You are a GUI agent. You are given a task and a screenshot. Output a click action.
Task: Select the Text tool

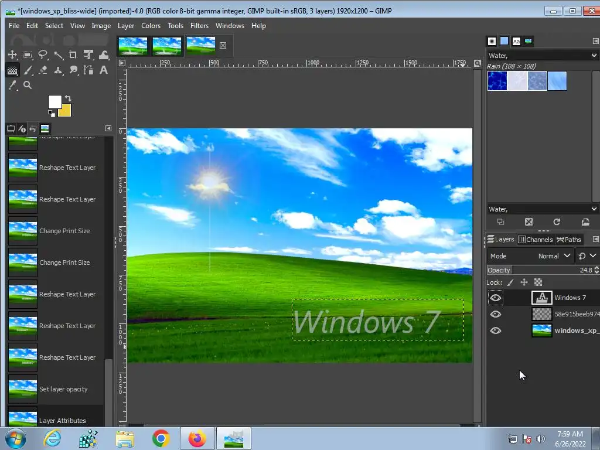click(104, 70)
